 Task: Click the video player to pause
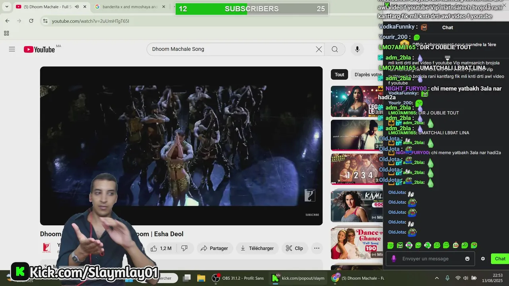tap(181, 146)
